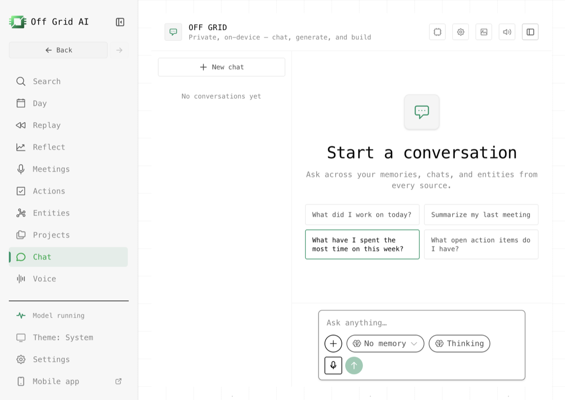Screen dimensions: 565x400
Task: Click the Voice waveform icon
Action: [21, 279]
